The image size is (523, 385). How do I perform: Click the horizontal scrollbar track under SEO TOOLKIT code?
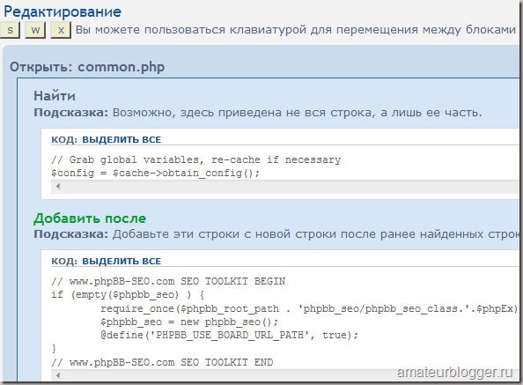point(287,375)
